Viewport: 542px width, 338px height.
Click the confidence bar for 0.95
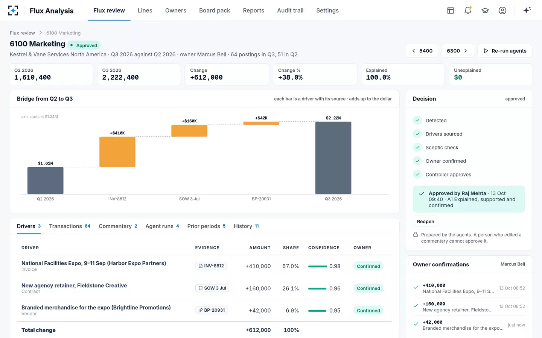point(317,311)
